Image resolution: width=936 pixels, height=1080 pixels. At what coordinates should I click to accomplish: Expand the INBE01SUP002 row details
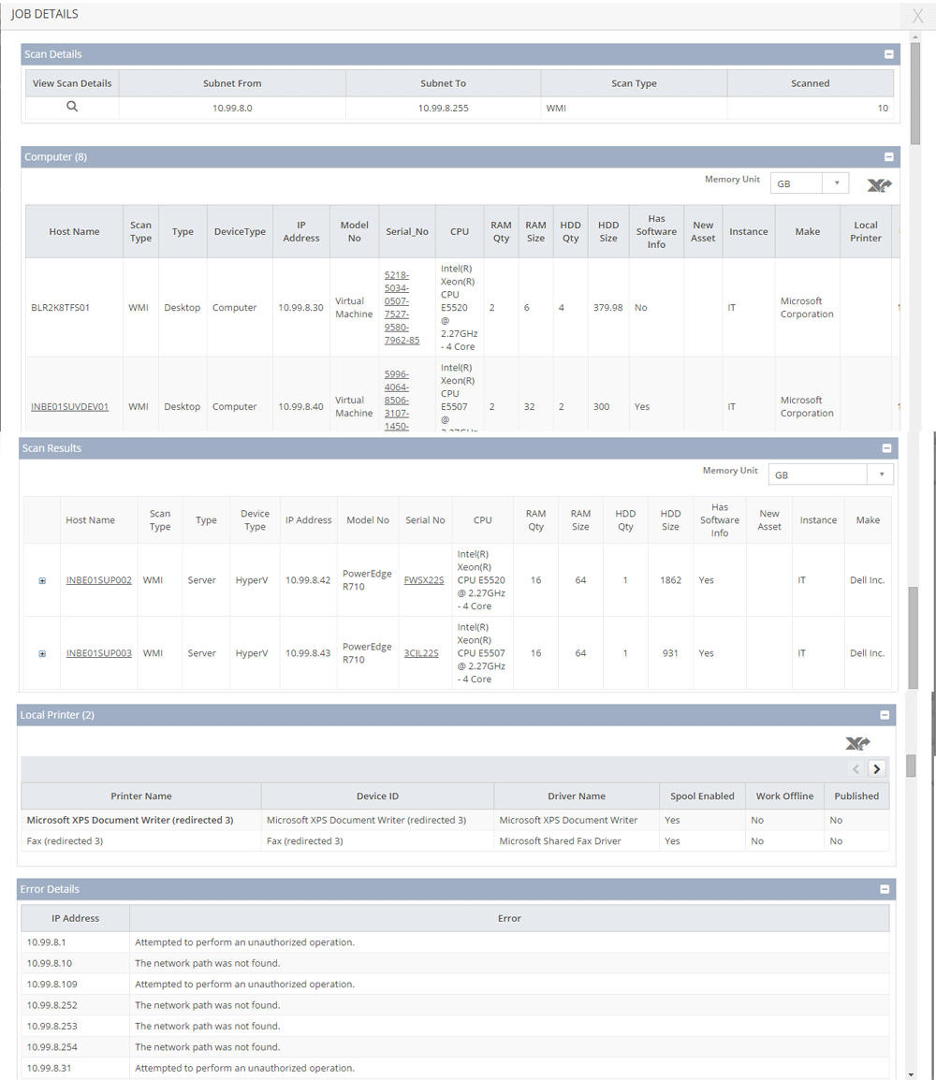coord(42,581)
